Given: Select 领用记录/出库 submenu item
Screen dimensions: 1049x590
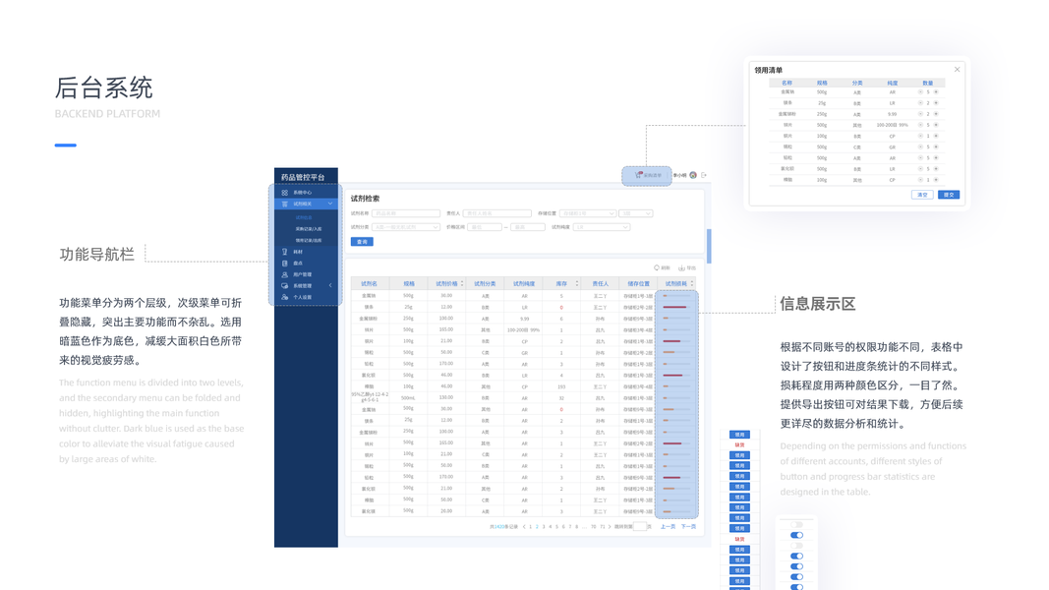Looking at the screenshot, I should [x=309, y=240].
